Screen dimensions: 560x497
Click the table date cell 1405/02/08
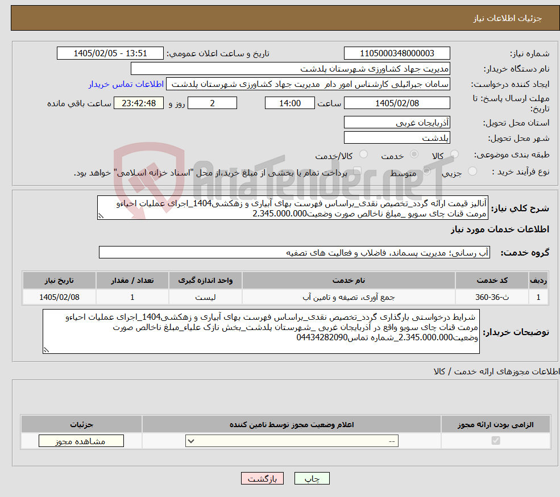(59, 297)
